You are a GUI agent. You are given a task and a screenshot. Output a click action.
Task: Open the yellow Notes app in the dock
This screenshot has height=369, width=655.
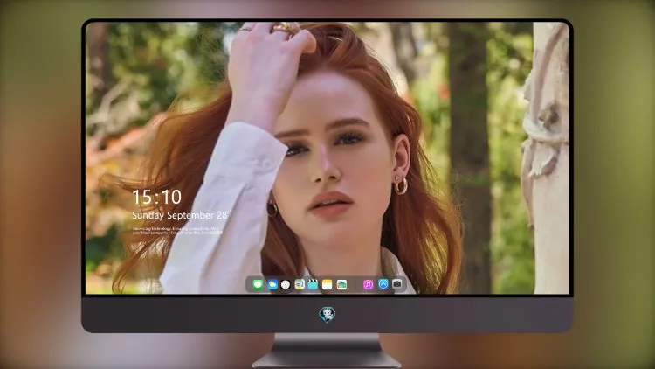(327, 285)
